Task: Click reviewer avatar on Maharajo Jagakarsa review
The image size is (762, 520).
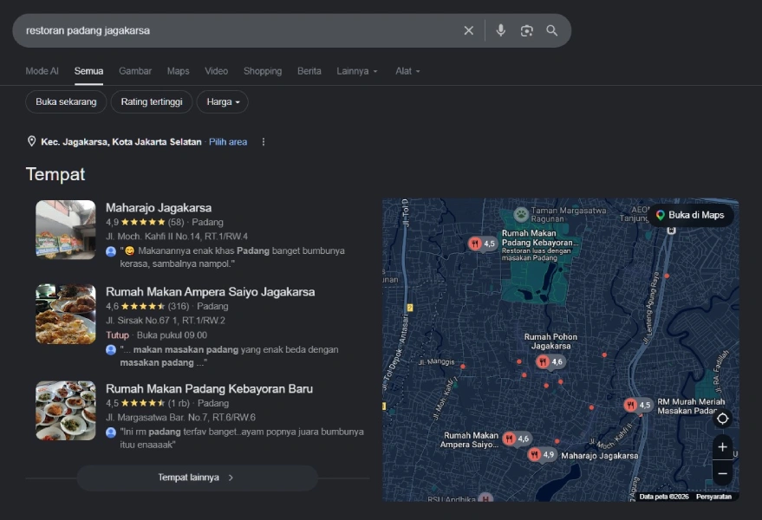Action: (x=111, y=251)
